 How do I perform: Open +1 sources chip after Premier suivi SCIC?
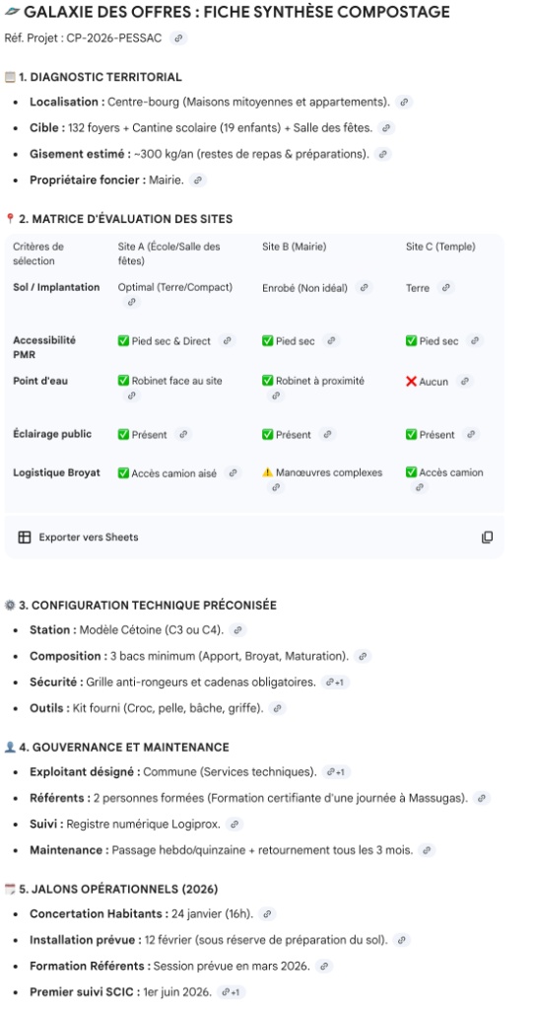[231, 992]
